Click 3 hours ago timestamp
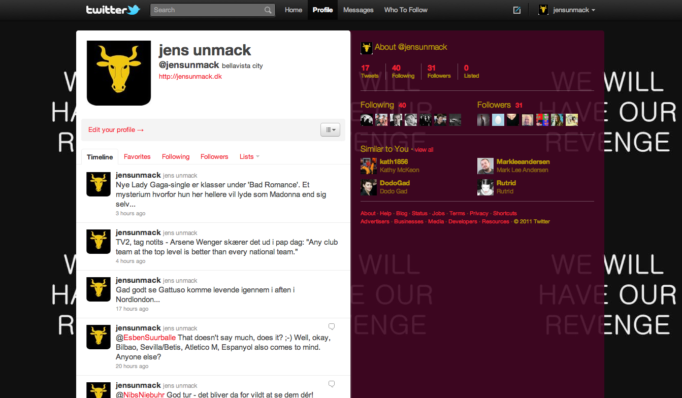The height and width of the screenshot is (398, 682). pyautogui.click(x=131, y=214)
